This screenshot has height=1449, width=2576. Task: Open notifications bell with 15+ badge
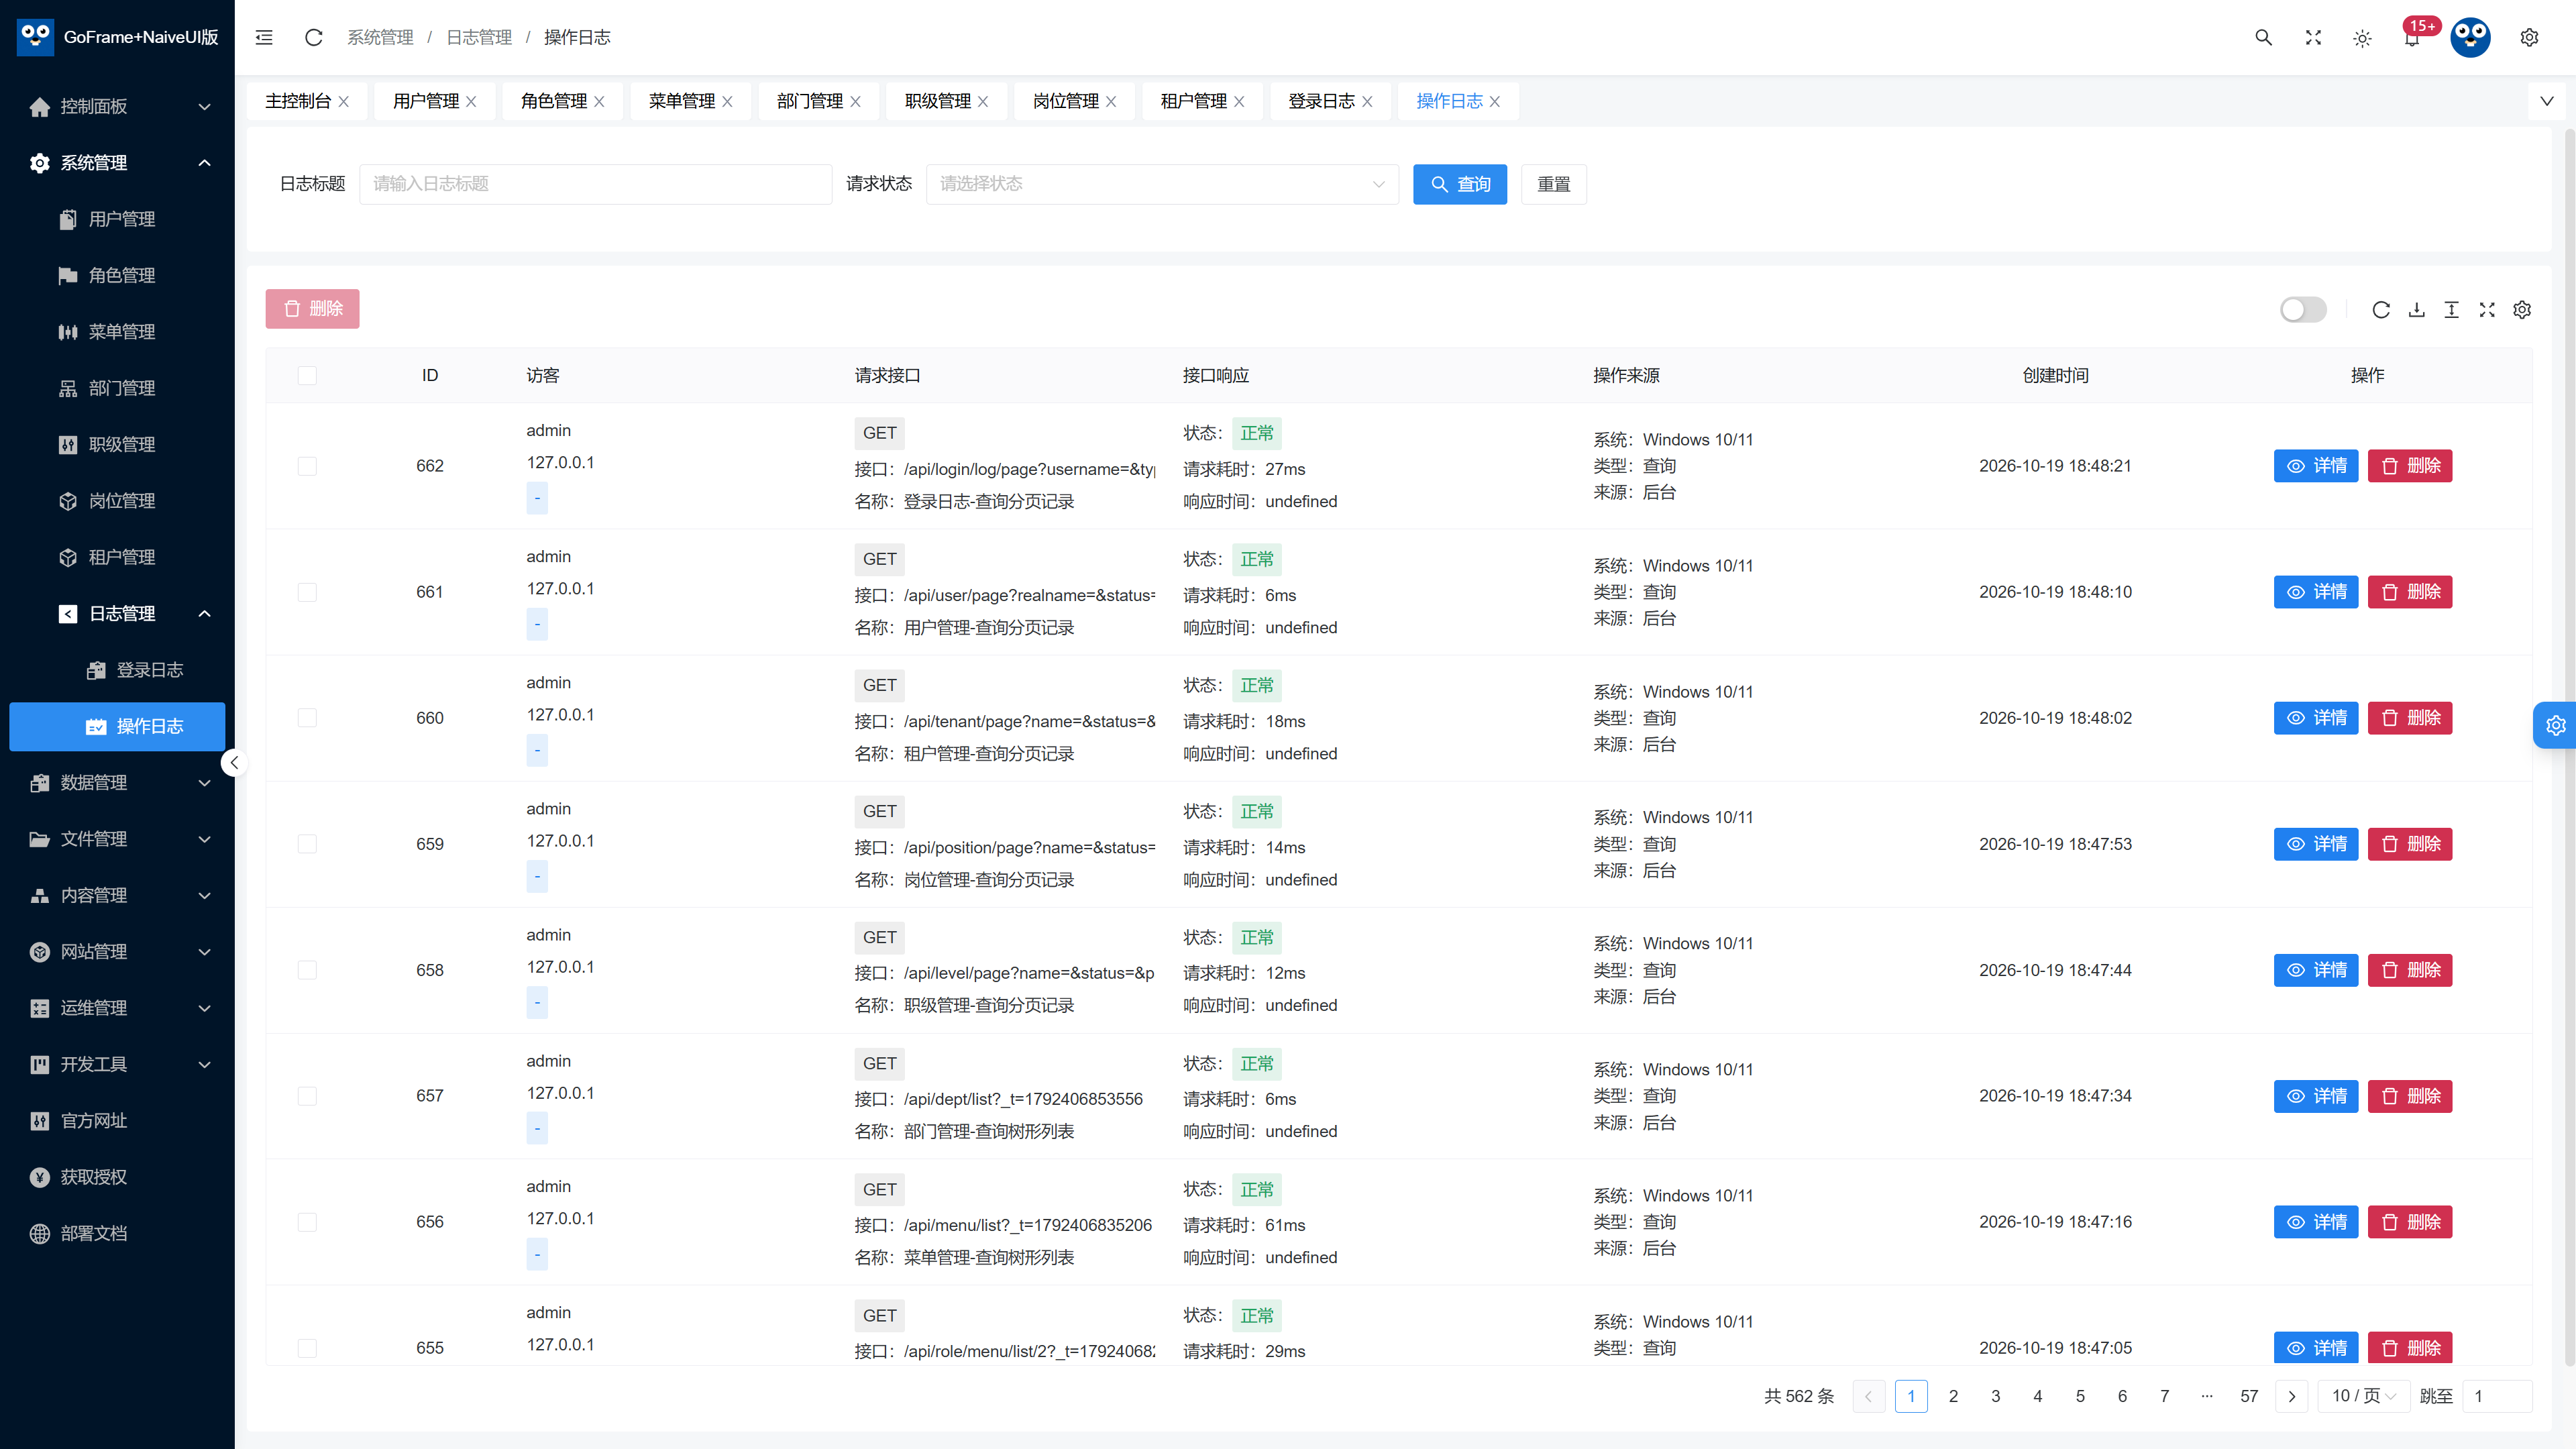click(x=2412, y=37)
